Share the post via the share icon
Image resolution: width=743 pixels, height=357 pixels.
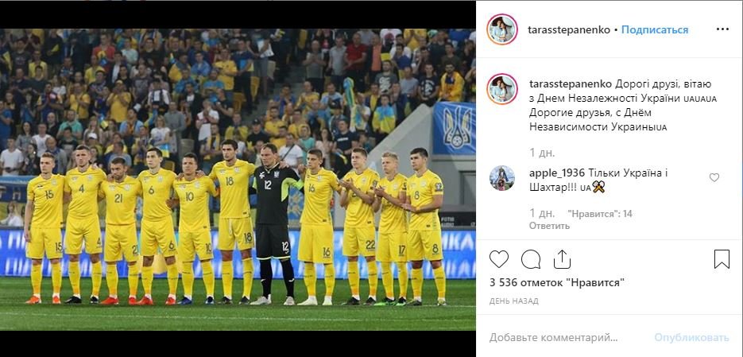tap(562, 259)
